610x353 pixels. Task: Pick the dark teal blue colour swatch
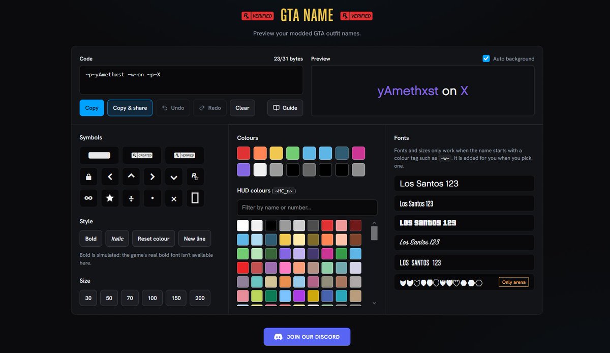342,153
